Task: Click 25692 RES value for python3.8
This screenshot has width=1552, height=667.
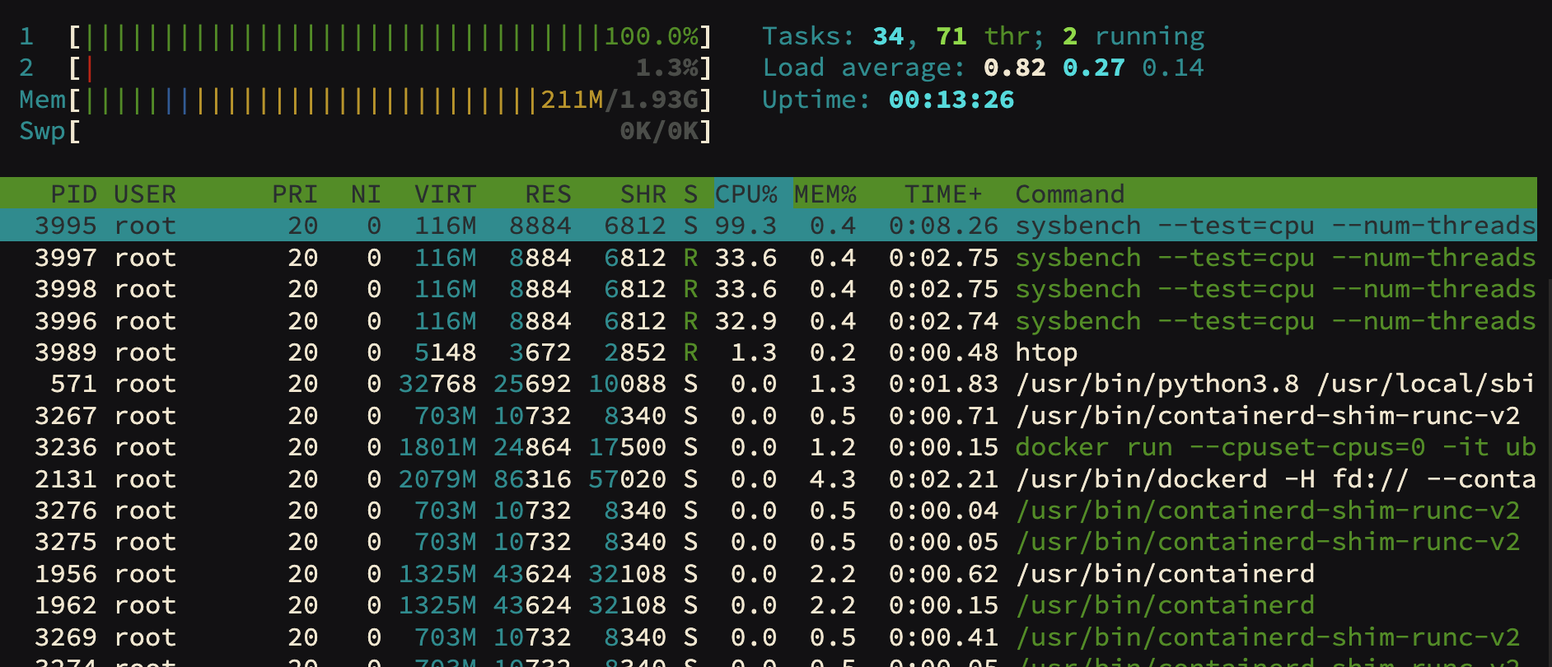Action: click(x=532, y=384)
